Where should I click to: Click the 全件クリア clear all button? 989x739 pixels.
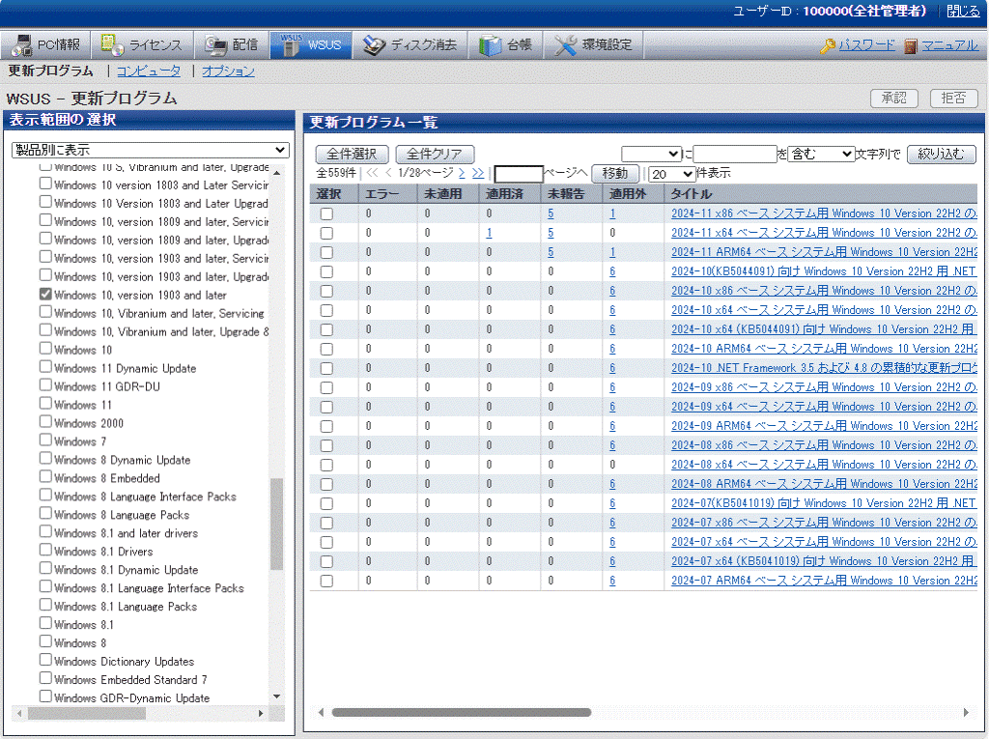coord(435,154)
